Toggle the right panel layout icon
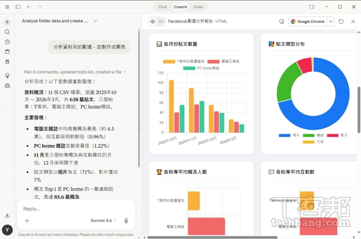This screenshot has height=239, width=361. (312, 7)
